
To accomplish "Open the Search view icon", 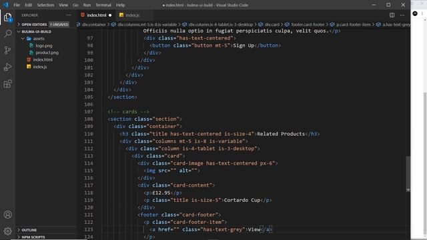I will [x=7, y=34].
